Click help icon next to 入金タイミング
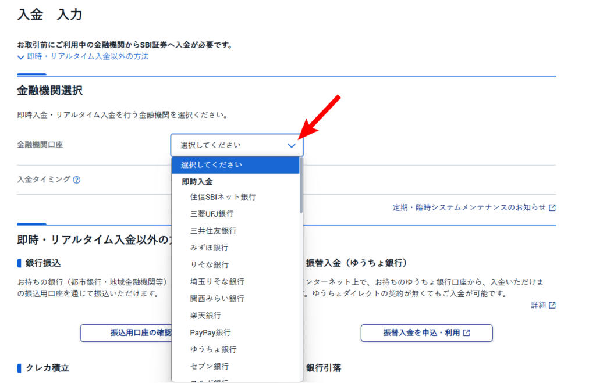The height and width of the screenshot is (383, 596). pos(77,180)
